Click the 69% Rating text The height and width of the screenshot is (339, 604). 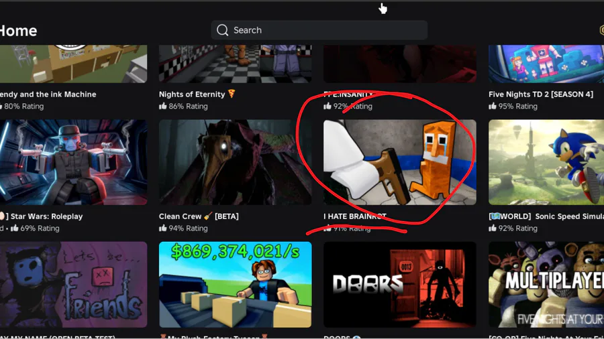(40, 228)
